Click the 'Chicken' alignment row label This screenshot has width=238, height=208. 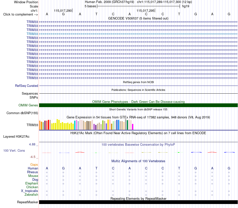click(x=32, y=187)
